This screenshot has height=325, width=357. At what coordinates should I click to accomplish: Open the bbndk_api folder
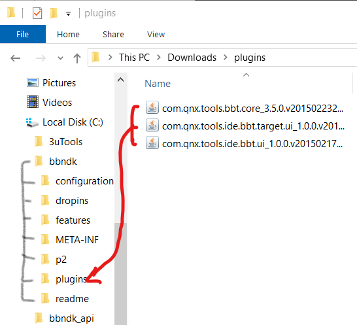[x=71, y=318]
